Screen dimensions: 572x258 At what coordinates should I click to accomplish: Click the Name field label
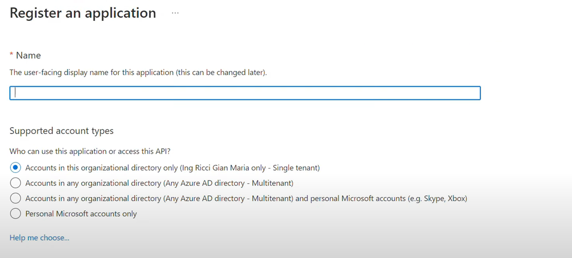click(28, 55)
